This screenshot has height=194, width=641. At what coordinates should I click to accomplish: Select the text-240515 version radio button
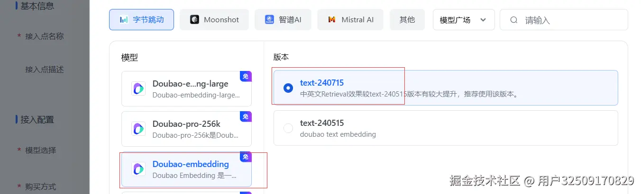[x=288, y=128]
